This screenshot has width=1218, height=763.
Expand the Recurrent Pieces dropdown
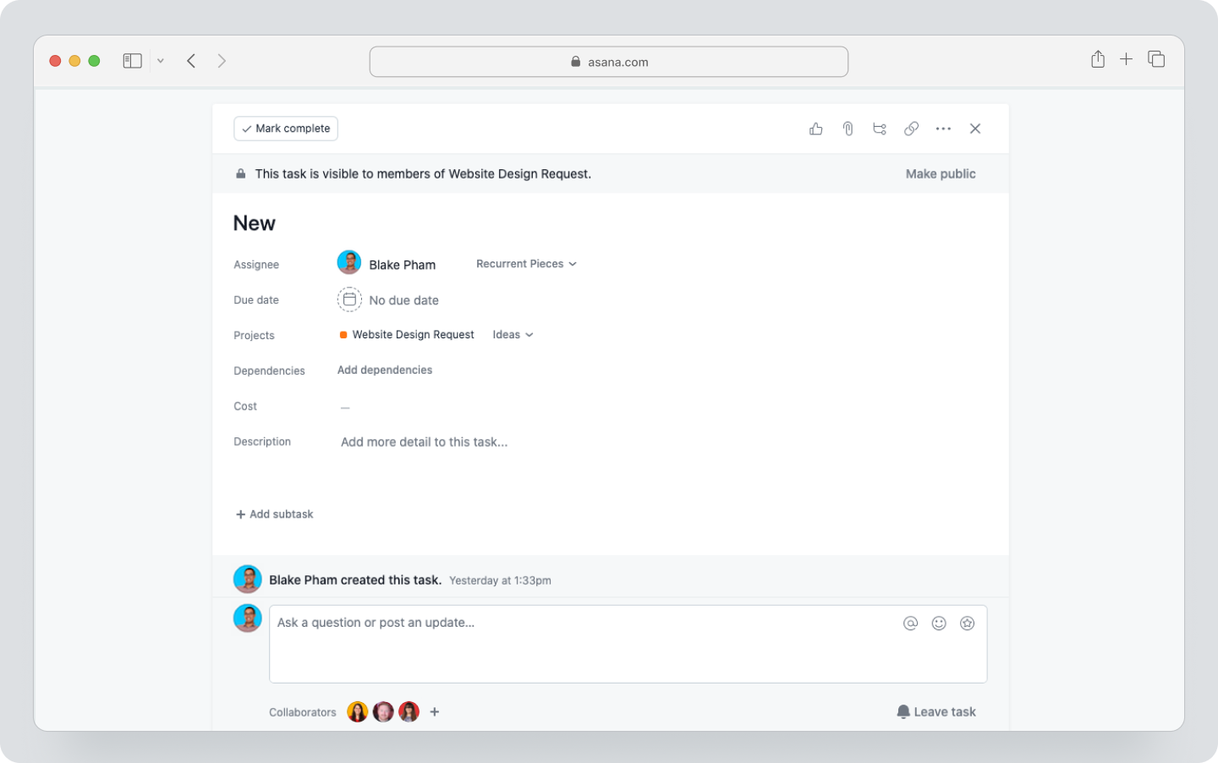(x=526, y=264)
